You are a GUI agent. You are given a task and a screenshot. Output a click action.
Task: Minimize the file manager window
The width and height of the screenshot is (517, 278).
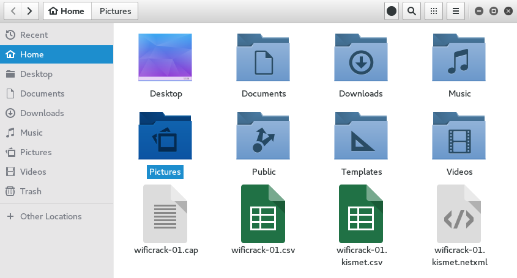479,11
